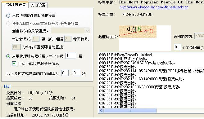Click current IP address 208.65.159.170:80
This screenshot has width=204, height=119.
(x=51, y=115)
